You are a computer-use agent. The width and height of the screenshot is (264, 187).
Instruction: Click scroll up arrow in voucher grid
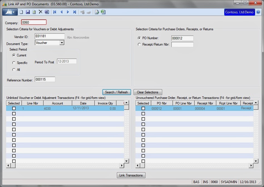pos(127,103)
